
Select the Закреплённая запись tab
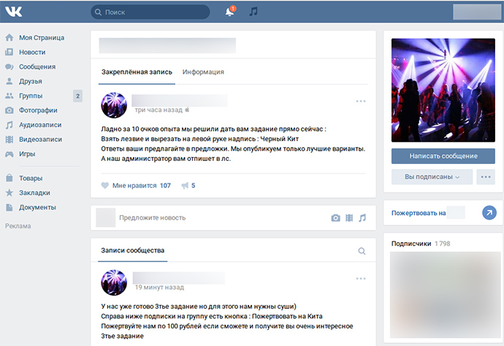tap(137, 72)
